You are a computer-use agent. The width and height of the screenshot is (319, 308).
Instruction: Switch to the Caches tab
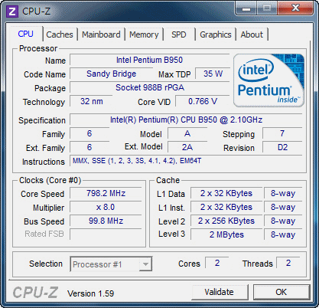tap(60, 34)
